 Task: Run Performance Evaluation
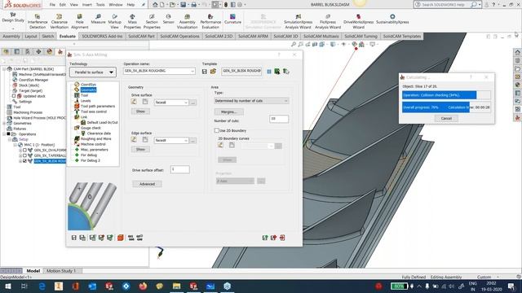click(x=210, y=22)
